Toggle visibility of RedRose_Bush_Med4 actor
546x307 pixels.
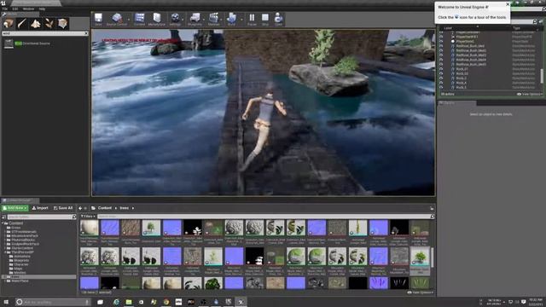[x=441, y=60]
